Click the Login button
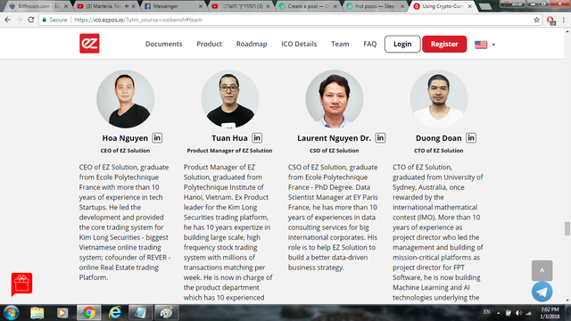Viewport: 571px width, 321px height. (x=402, y=44)
